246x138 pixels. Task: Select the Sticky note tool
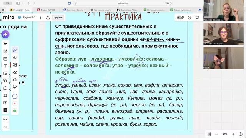click(5, 73)
